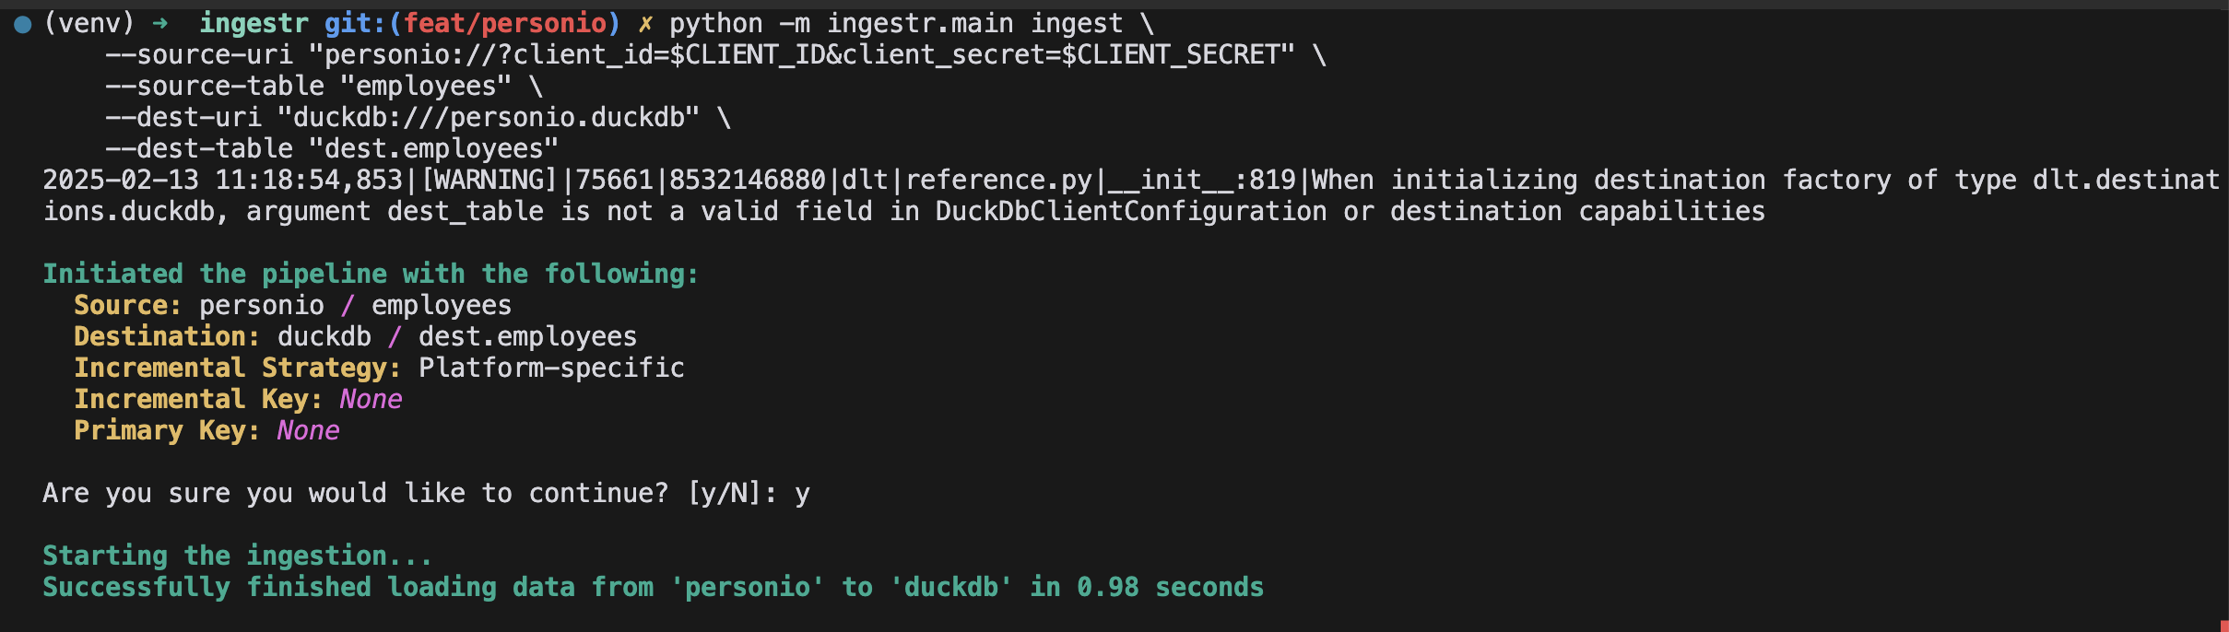The image size is (2229, 632).
Task: Click the Incremental Key None value
Action: (371, 400)
